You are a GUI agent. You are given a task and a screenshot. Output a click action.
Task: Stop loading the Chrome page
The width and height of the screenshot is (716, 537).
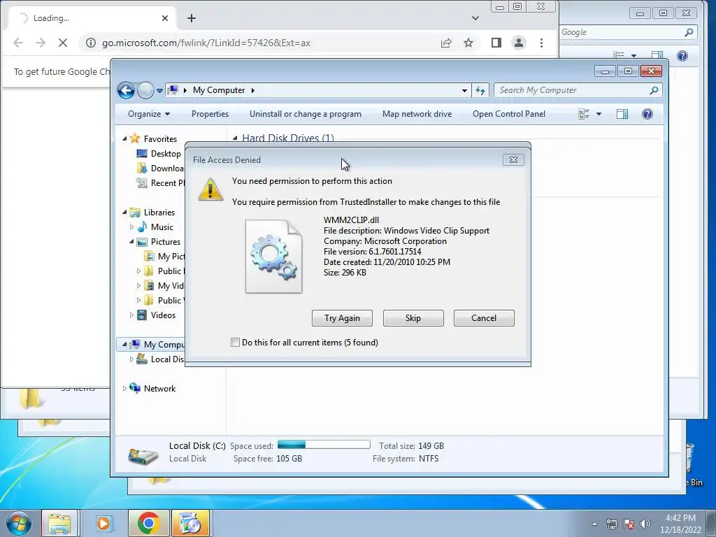click(62, 43)
